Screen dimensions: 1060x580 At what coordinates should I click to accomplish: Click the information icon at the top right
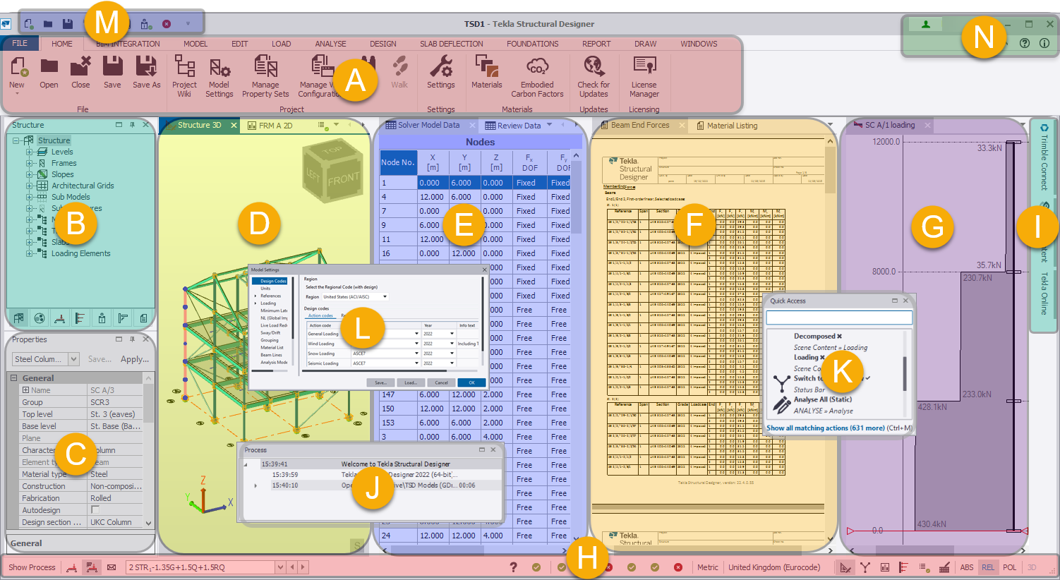1044,43
